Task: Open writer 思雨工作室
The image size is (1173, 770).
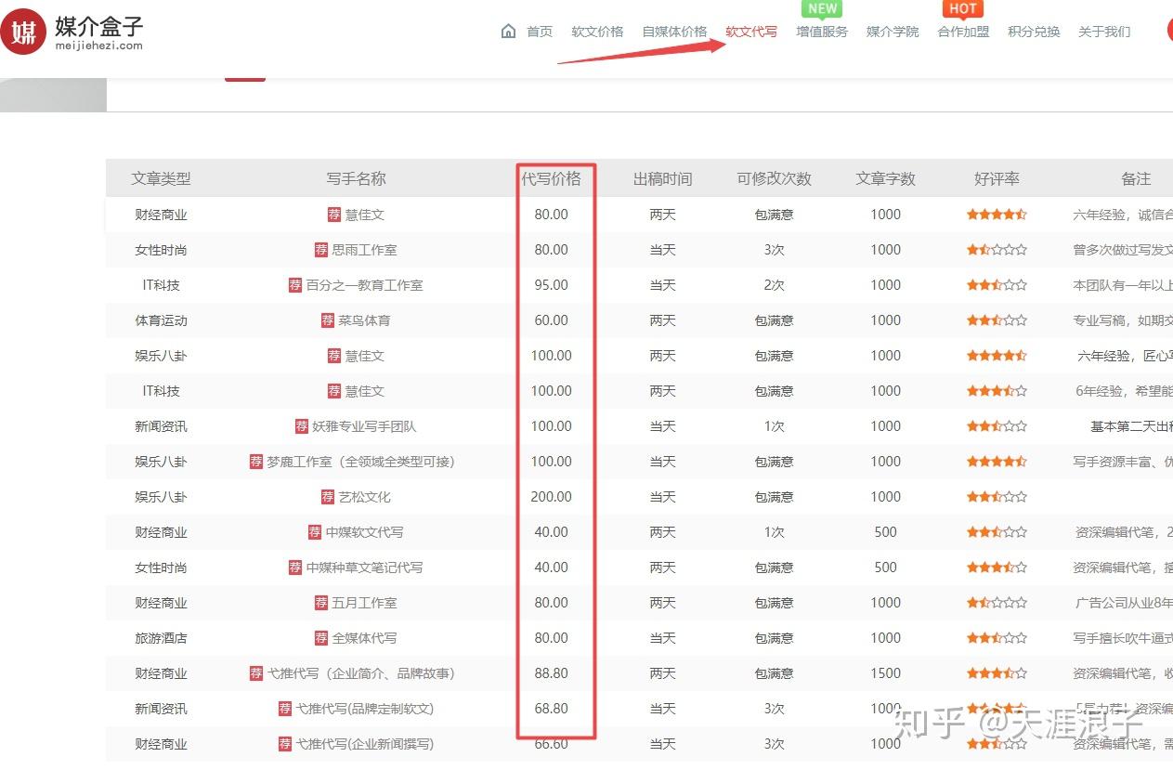Action: pyautogui.click(x=364, y=250)
